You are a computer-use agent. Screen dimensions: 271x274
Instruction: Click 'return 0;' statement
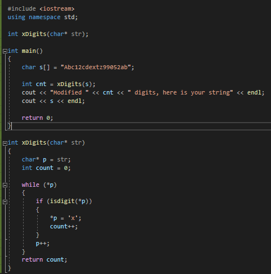coord(37,118)
